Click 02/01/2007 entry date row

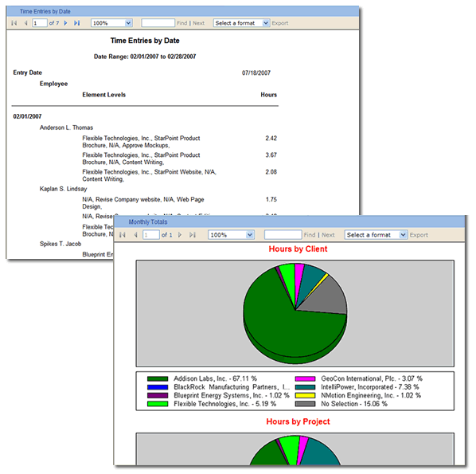(x=27, y=116)
